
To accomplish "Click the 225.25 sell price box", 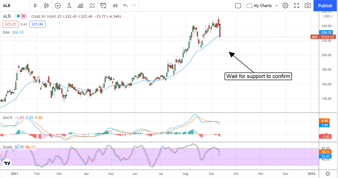I will [x=11, y=24].
